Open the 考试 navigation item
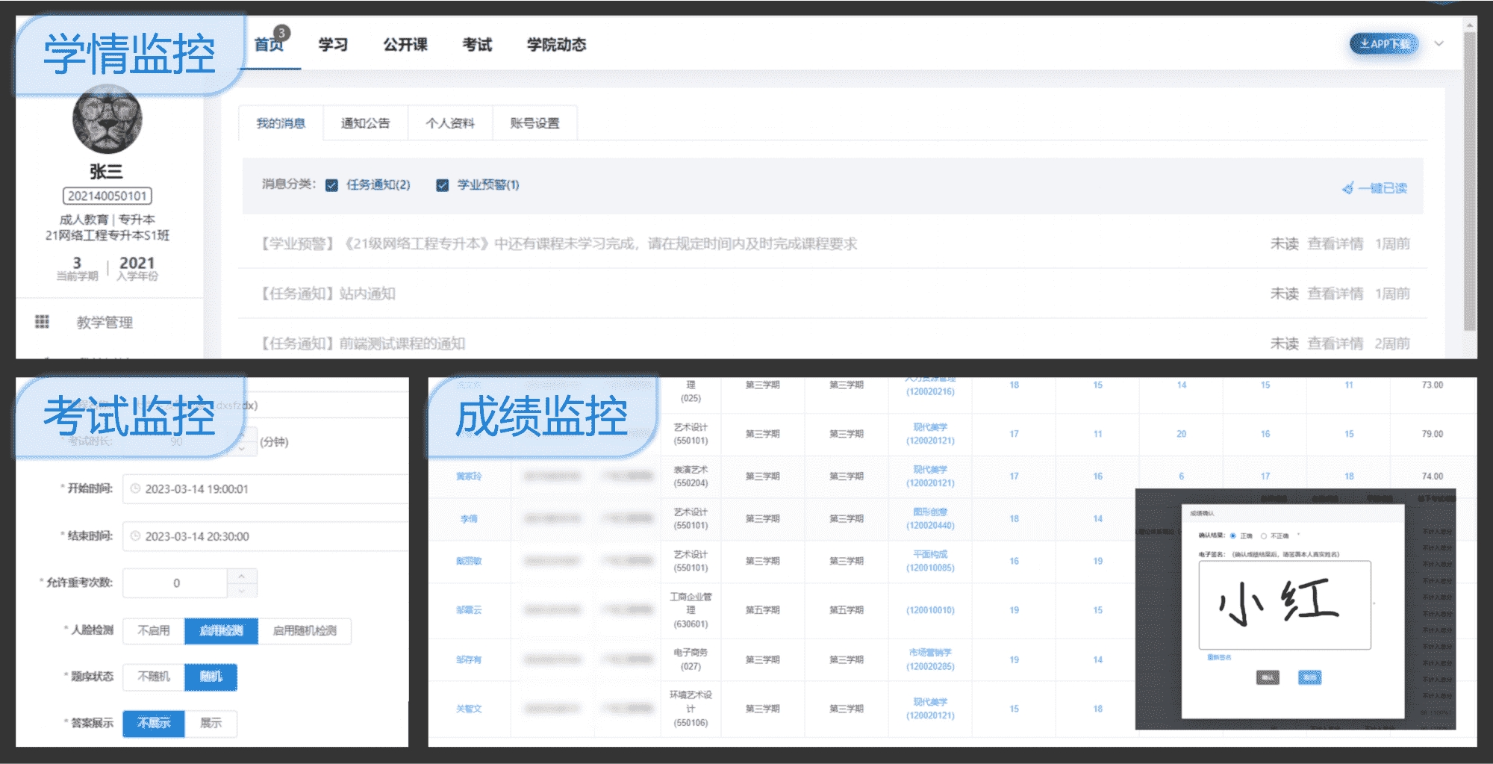Viewport: 1493px width, 764px height. point(477,44)
